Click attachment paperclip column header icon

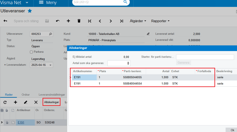tap(7, 110)
